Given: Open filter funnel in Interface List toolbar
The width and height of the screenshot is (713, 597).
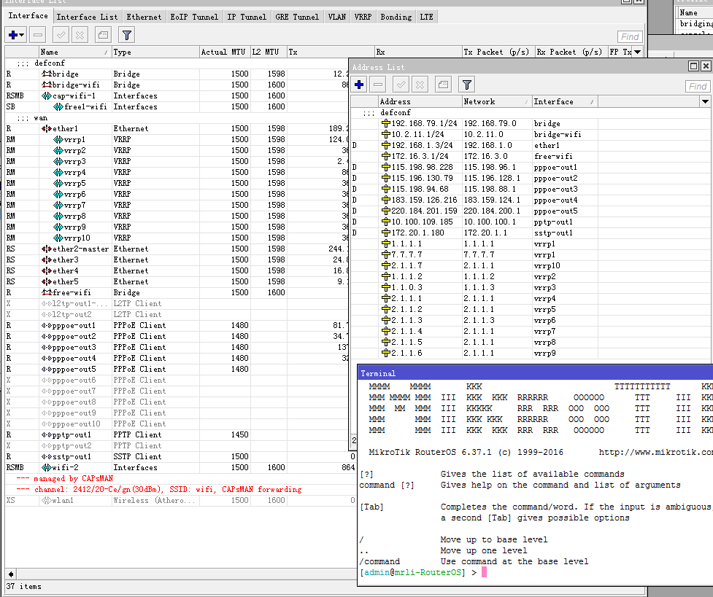Looking at the screenshot, I should click(x=127, y=35).
